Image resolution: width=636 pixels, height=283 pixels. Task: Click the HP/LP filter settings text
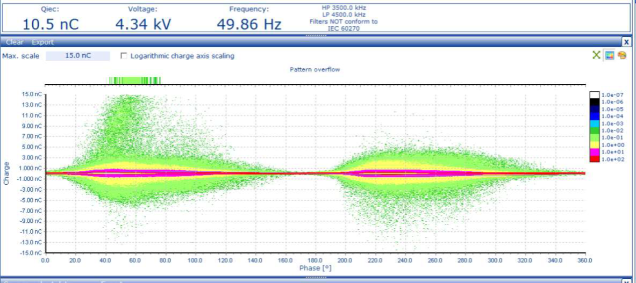pos(344,18)
